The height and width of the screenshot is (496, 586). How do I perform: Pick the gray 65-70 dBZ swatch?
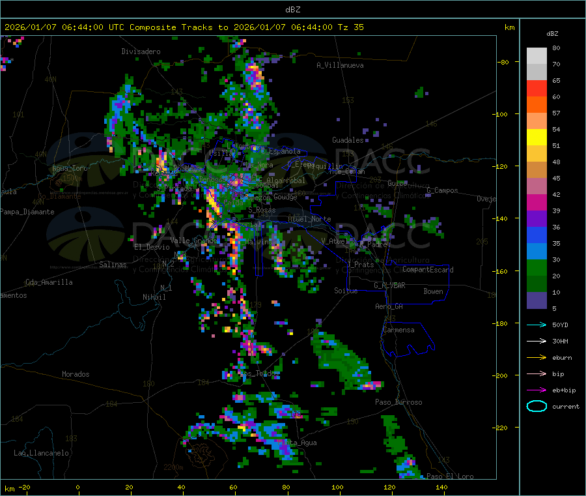537,72
